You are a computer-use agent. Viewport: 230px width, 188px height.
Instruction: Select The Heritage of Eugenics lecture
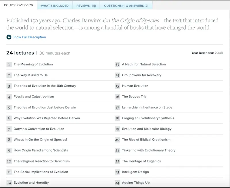(141, 161)
